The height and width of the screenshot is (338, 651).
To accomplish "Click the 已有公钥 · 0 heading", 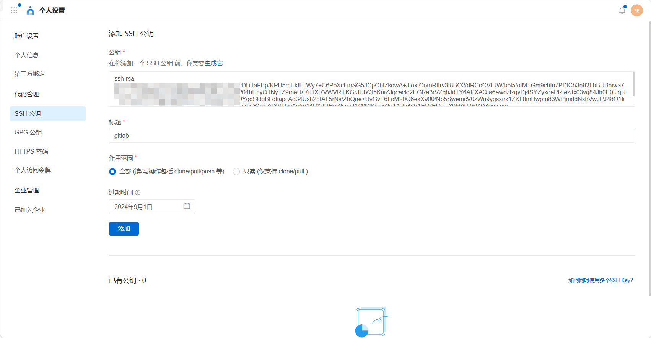I will tap(127, 280).
